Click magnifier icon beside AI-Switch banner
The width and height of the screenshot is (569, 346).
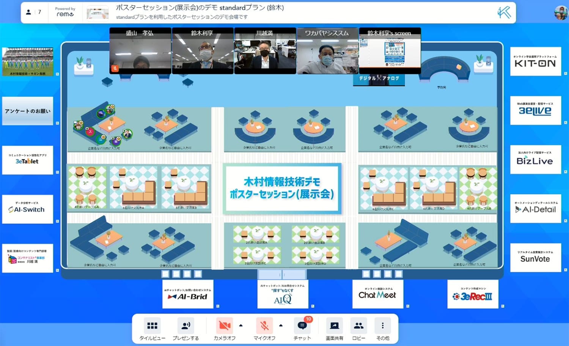click(x=57, y=221)
